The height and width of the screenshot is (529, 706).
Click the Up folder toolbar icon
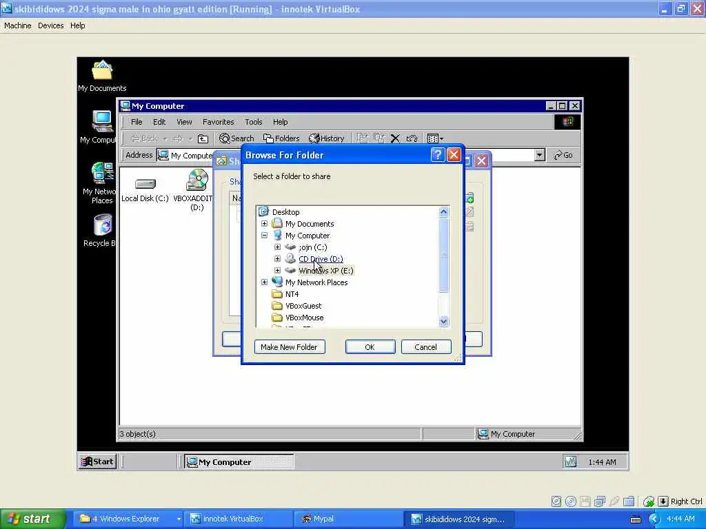pos(203,138)
